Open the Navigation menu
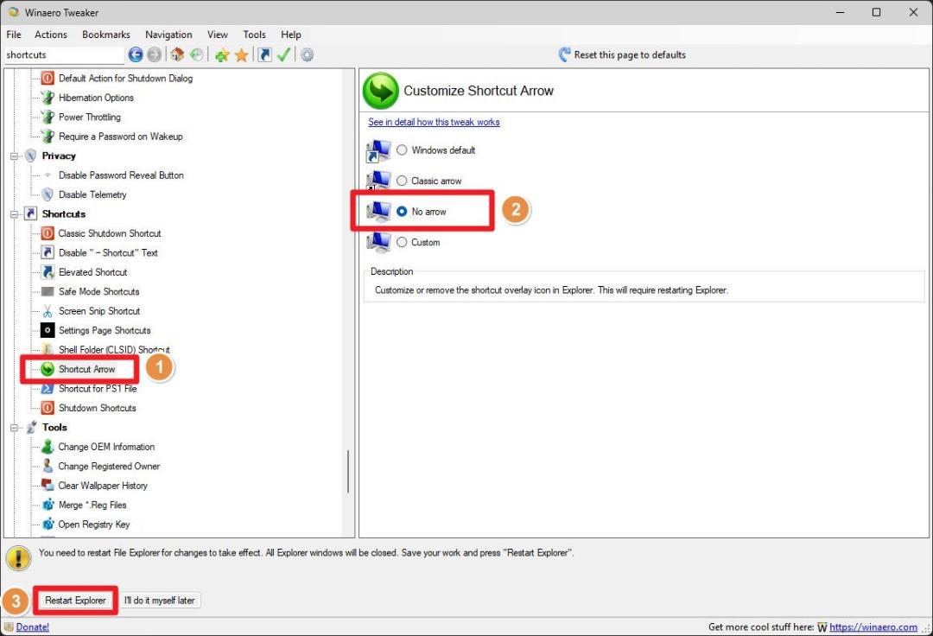This screenshot has width=933, height=636. click(168, 35)
